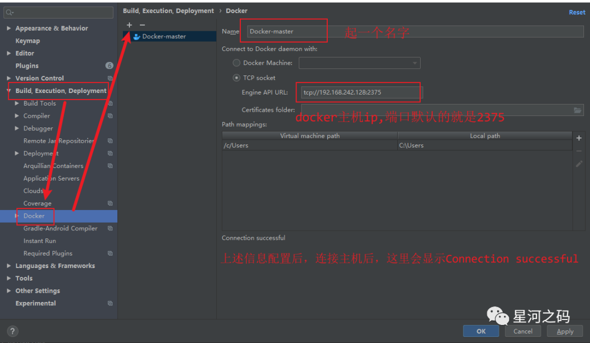Viewport: 590px width, 343px height.
Task: Expand Editor settings section
Action: [9, 53]
